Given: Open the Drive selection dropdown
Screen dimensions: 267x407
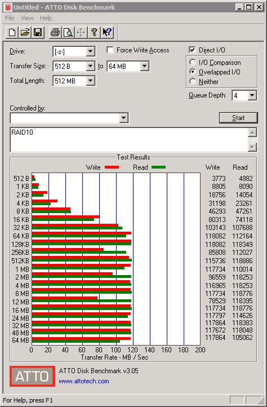Looking at the screenshot, I should [x=90, y=51].
